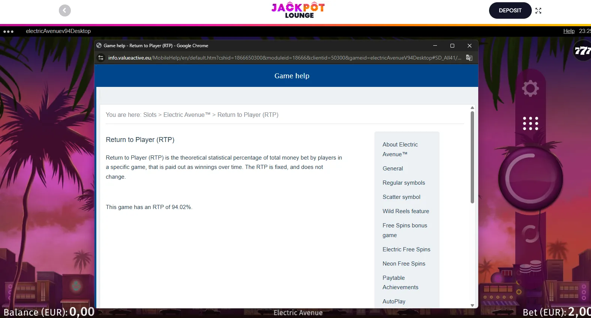Click the 777 icon in the game corner
591x318 pixels.
(x=583, y=51)
